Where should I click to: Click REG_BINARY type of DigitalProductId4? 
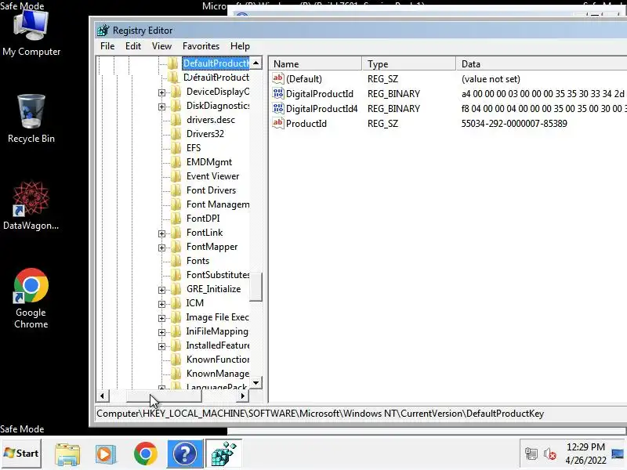click(393, 108)
